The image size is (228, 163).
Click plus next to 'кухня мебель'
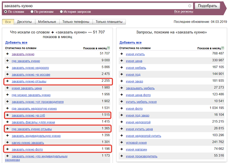coord(122,67)
